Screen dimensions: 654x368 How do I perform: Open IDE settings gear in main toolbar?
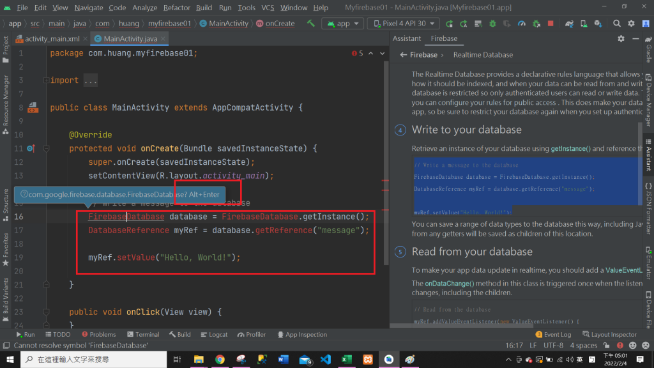pyautogui.click(x=631, y=24)
